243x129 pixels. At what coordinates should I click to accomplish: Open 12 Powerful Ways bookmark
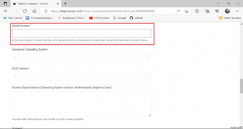tap(40, 18)
